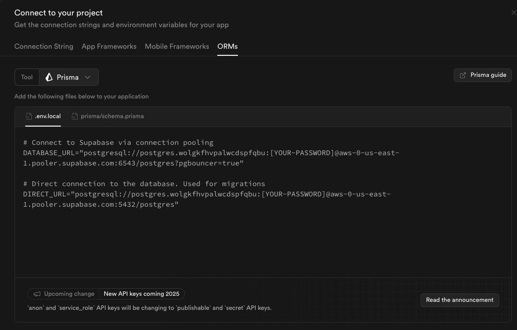Show the .env.local file tab
The width and height of the screenshot is (517, 330).
(x=47, y=116)
